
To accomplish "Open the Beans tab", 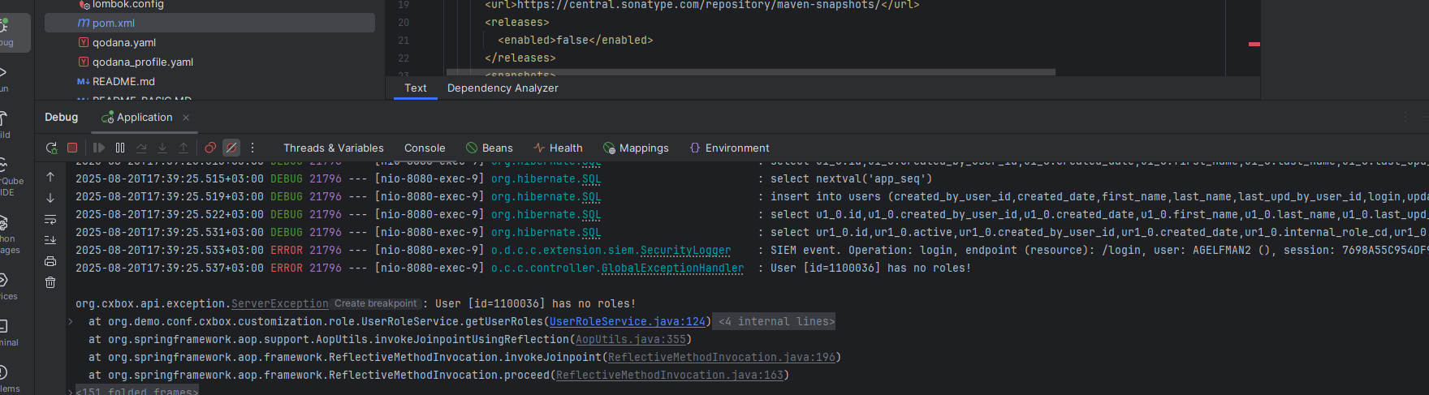I will coord(490,148).
